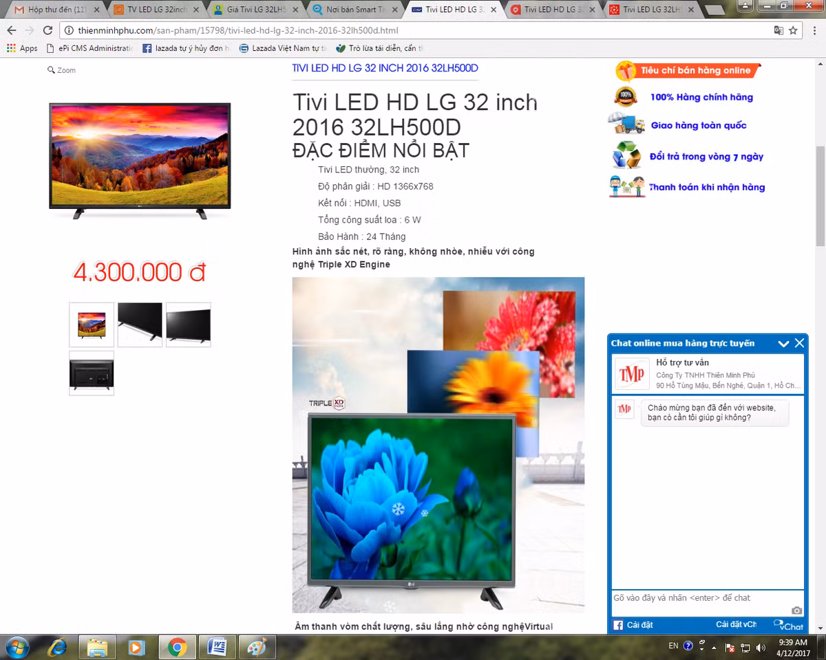The width and height of the screenshot is (826, 660).
Task: Click the Facebook icon in the chat footer
Action: click(618, 625)
